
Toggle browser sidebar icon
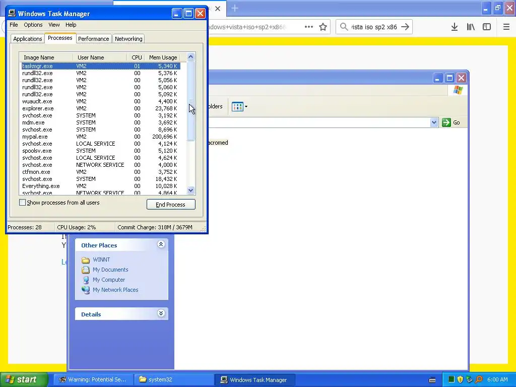click(x=487, y=27)
